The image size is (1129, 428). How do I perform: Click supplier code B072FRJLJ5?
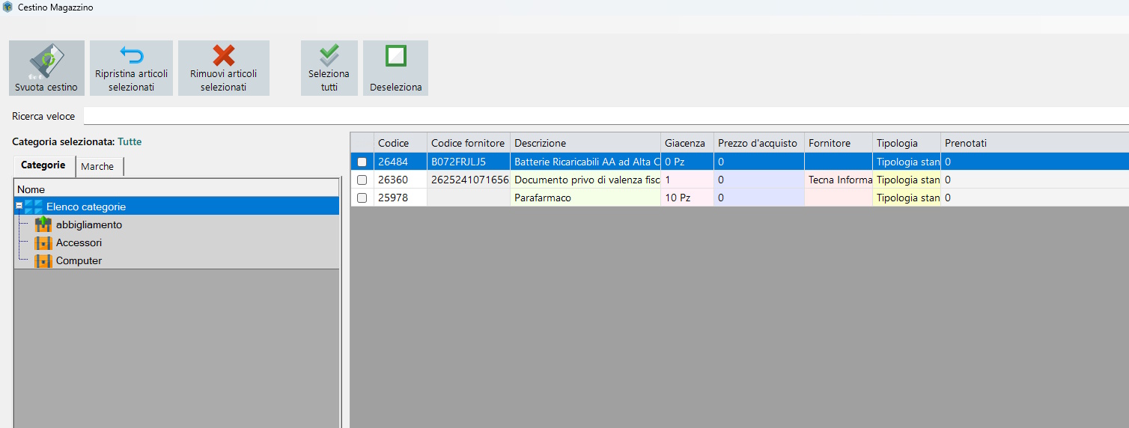pos(469,162)
